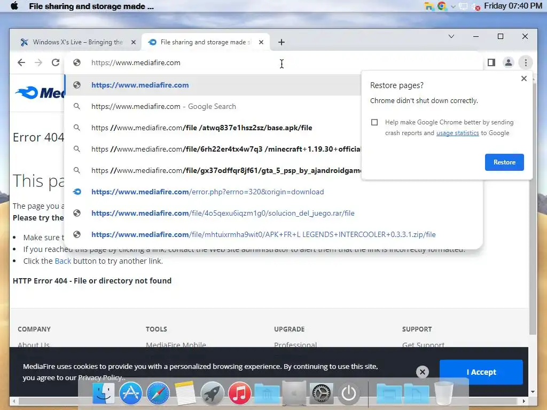Image resolution: width=547 pixels, height=410 pixels.
Task: Click the SUPPORT footer heading
Action: coord(417,329)
